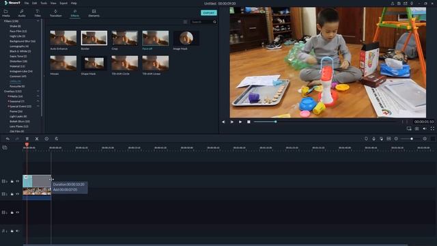Click the panel collapse arrow on sidebar edge

click(44, 76)
